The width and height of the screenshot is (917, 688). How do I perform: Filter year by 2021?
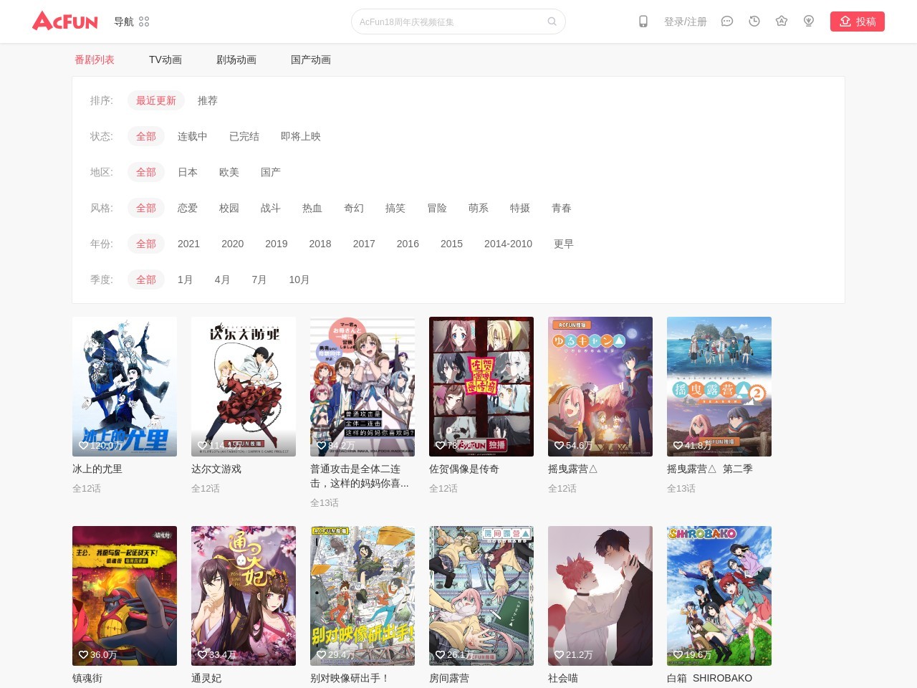[189, 244]
